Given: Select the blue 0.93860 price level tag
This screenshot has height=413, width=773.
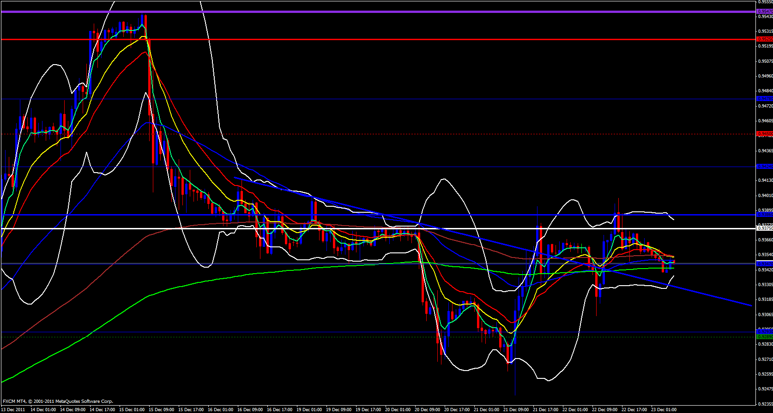Looking at the screenshot, I should tap(765, 215).
